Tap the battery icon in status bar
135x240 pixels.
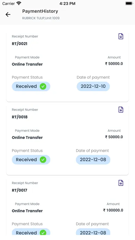(x=129, y=3)
